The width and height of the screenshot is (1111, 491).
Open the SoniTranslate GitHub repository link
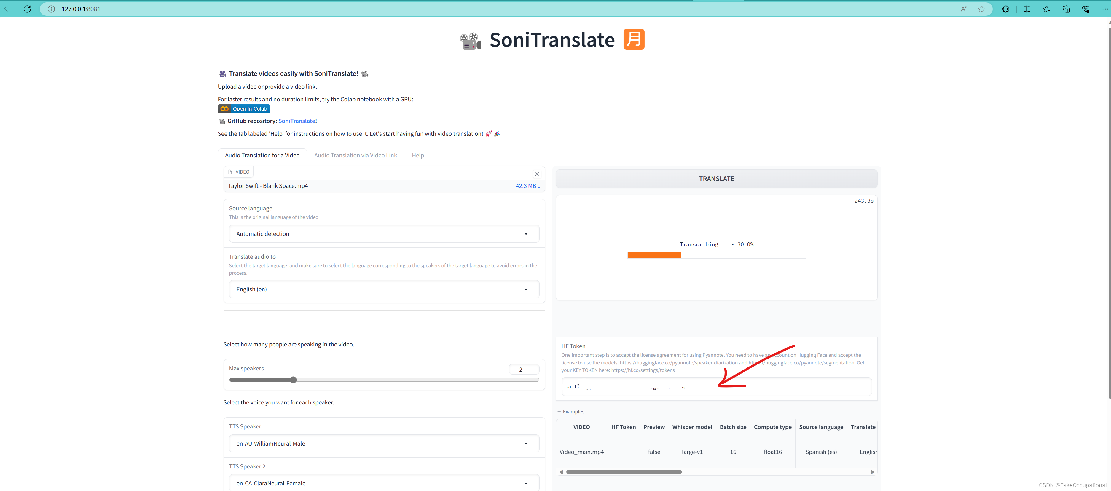click(296, 121)
